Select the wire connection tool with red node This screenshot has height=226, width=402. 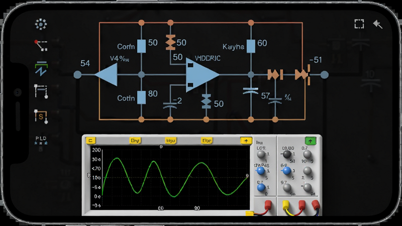41,46
